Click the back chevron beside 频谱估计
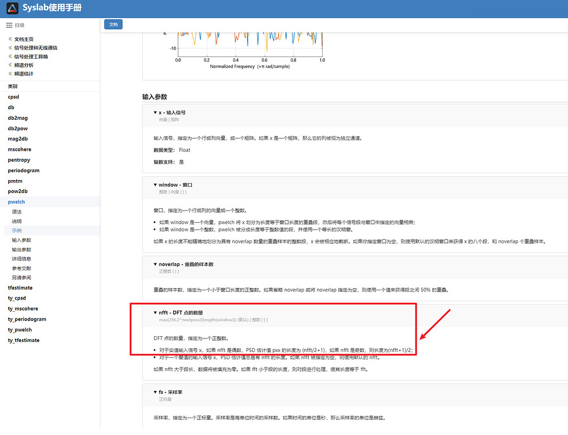568x435 pixels. click(x=10, y=74)
